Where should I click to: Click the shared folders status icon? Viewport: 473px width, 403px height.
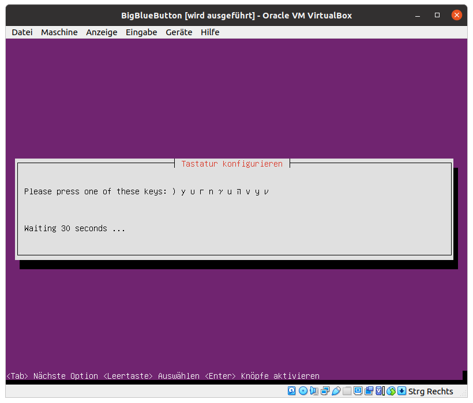347,391
